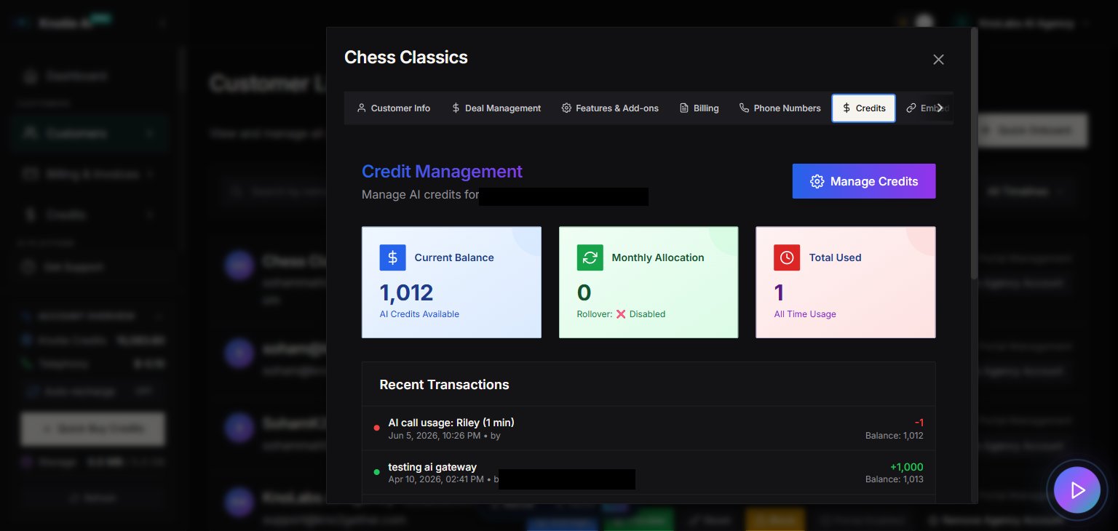Click the "Rollover: Disabled" status text
The height and width of the screenshot is (531, 1118).
621,314
